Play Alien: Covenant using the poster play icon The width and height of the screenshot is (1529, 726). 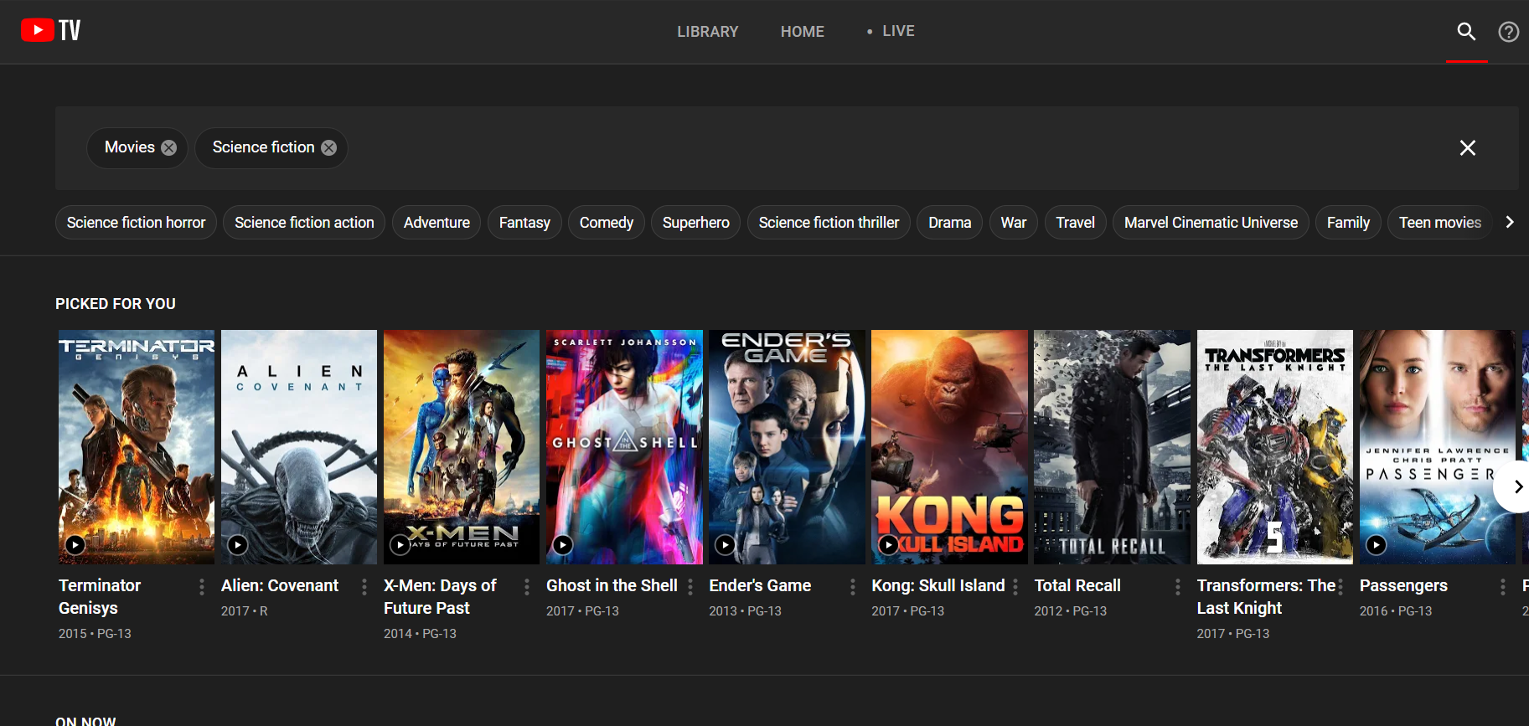pos(238,545)
